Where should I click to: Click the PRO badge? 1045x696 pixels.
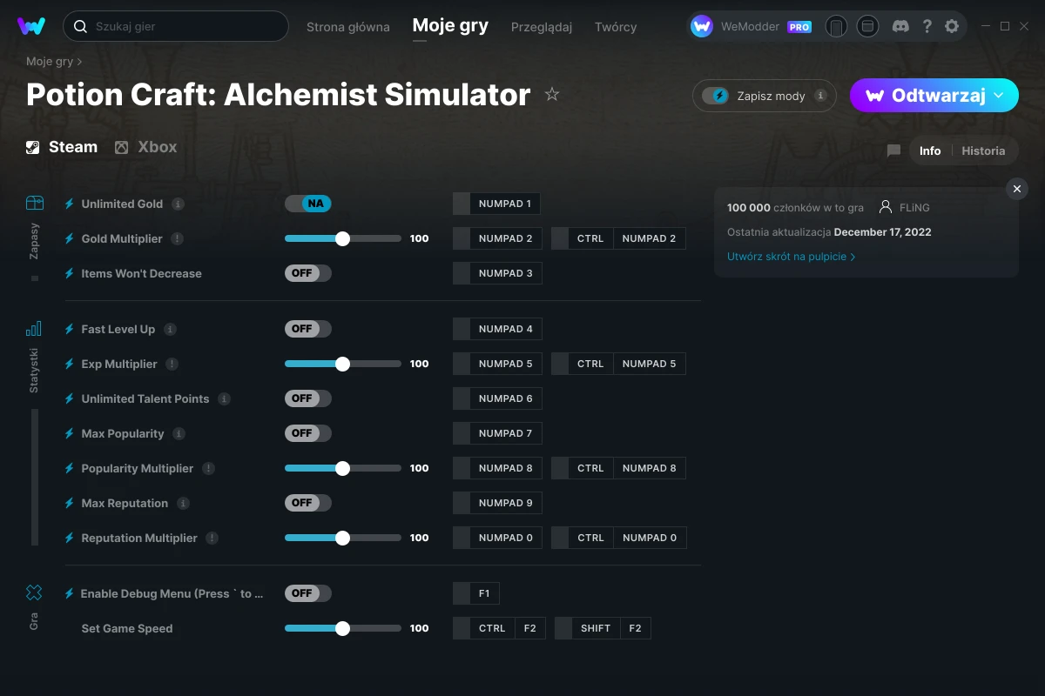coord(799,27)
